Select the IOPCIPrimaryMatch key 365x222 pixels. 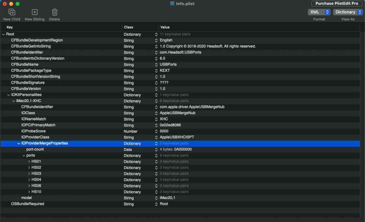pyautogui.click(x=38, y=125)
